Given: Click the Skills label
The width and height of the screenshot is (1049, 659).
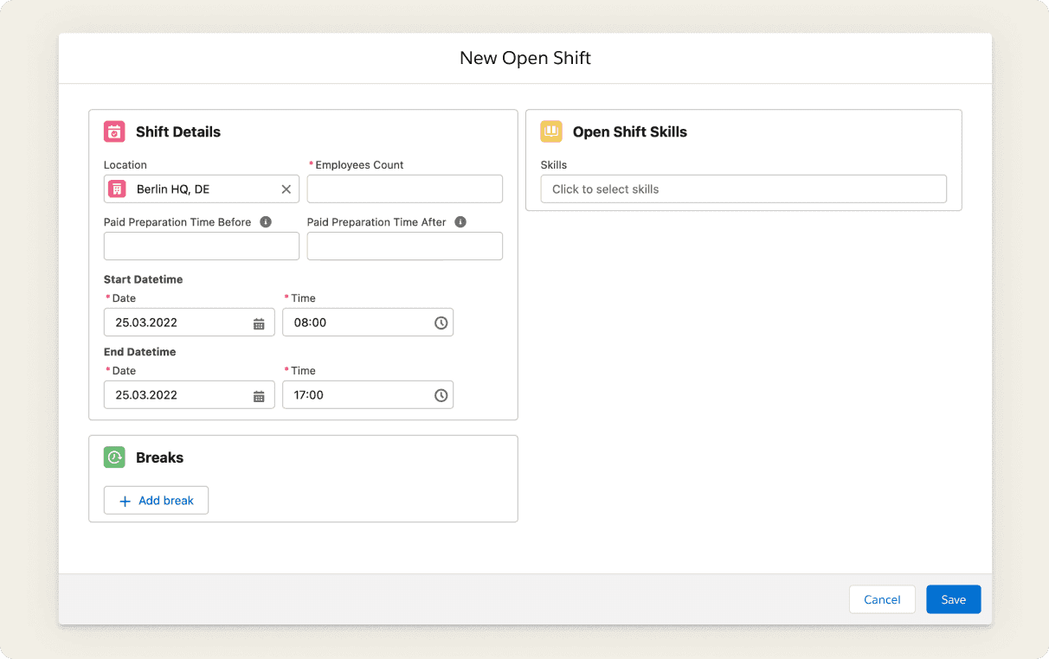Looking at the screenshot, I should pos(554,164).
